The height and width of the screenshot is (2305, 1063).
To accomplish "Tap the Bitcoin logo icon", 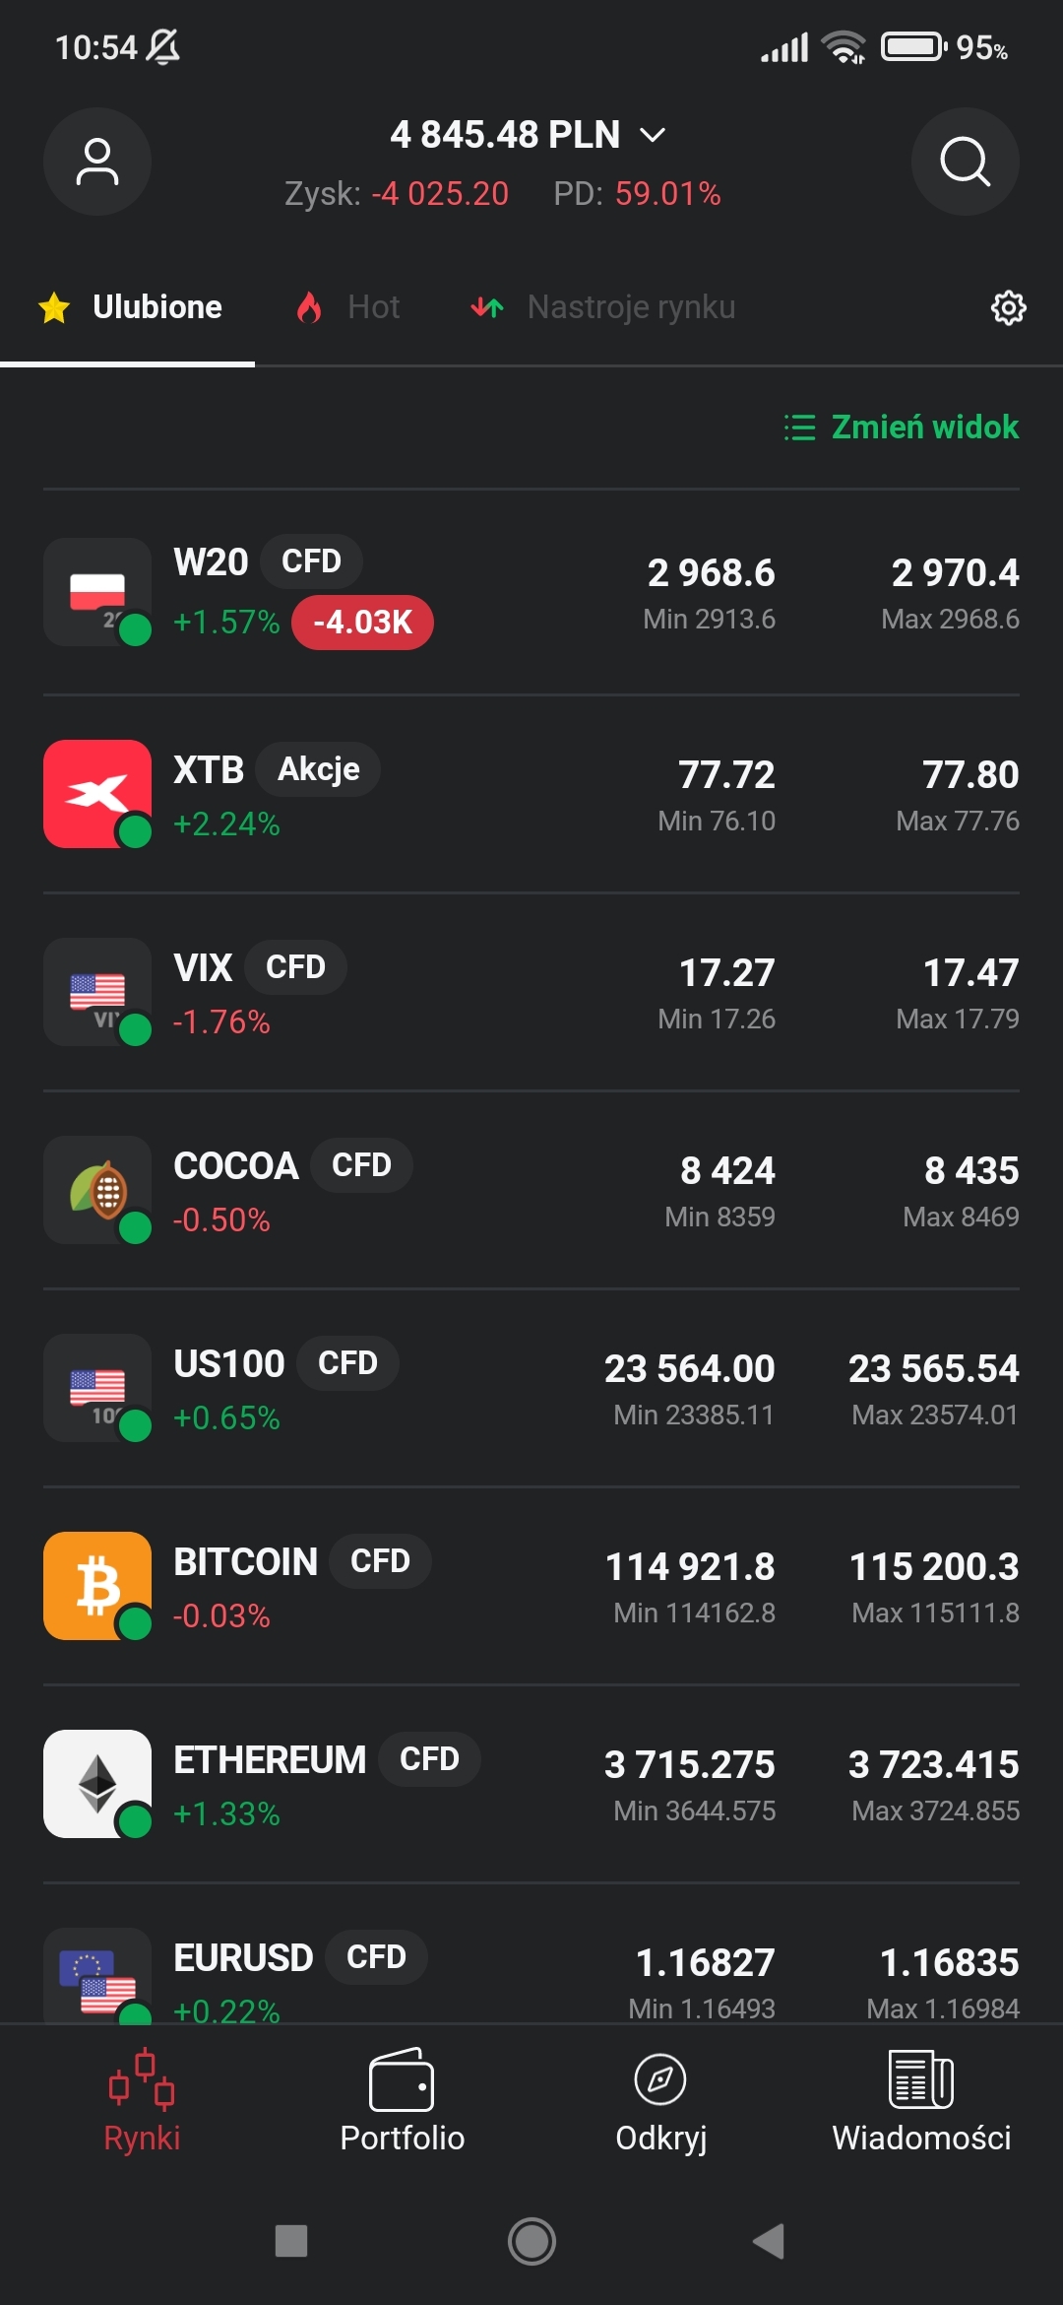I will pos(96,1585).
